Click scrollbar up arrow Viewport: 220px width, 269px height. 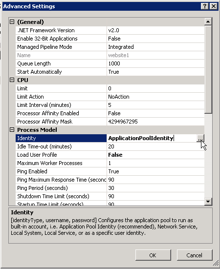pos(208,21)
